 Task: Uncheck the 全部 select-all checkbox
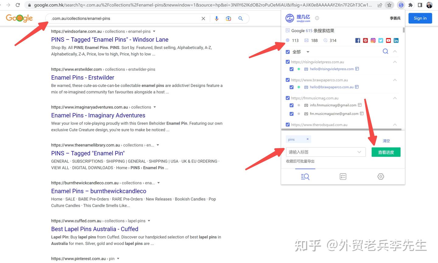287,52
